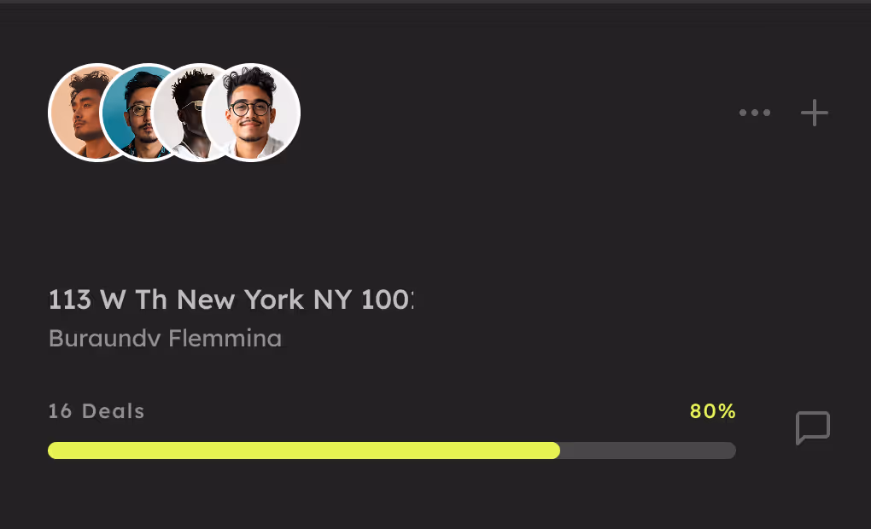Click the right end of the gray progress track
Viewport: 871px width, 529px height.
(x=731, y=451)
